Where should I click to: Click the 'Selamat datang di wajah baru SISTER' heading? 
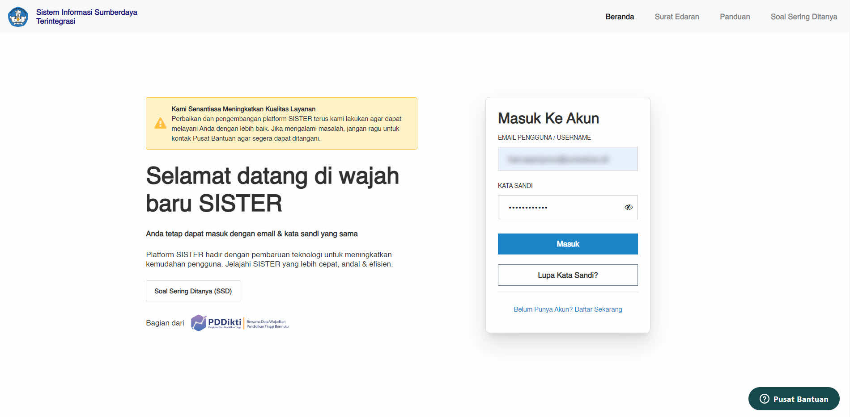pyautogui.click(x=272, y=189)
